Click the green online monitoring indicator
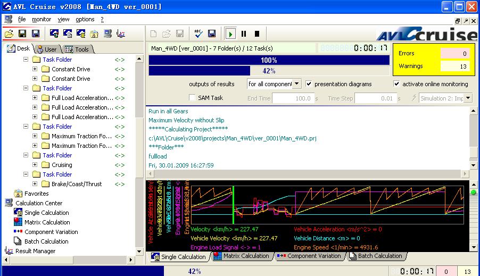This screenshot has height=276, width=480. [474, 192]
